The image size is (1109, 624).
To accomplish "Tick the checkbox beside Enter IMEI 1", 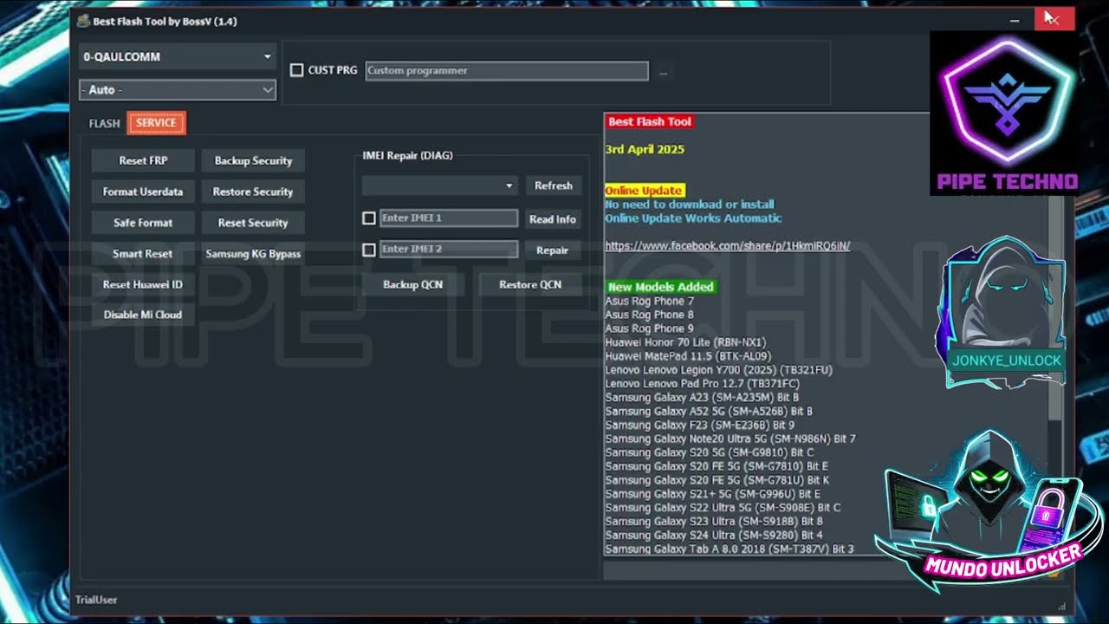I will point(369,218).
